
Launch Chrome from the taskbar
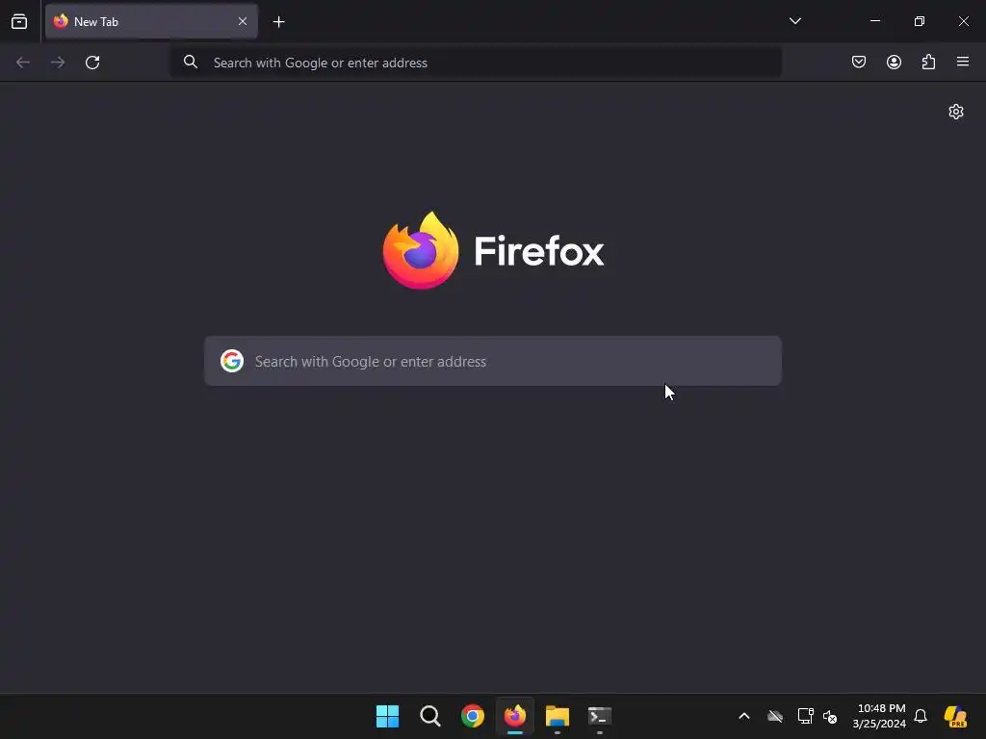(x=472, y=716)
